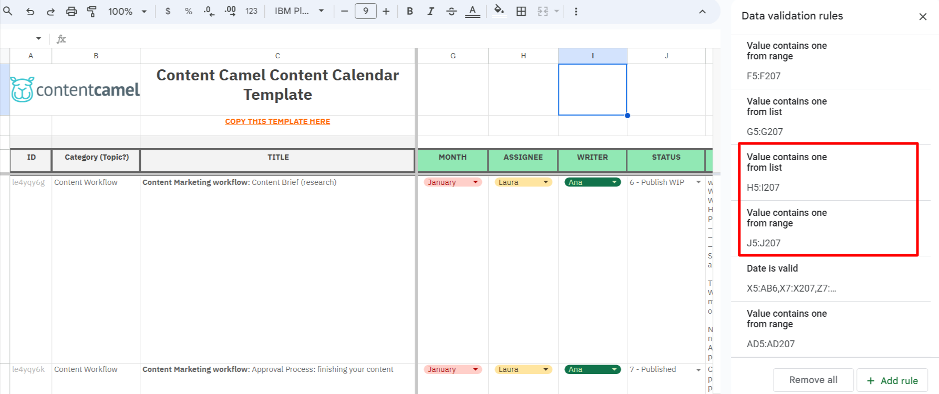939x394 pixels.
Task: Undo the last action
Action: [x=30, y=11]
